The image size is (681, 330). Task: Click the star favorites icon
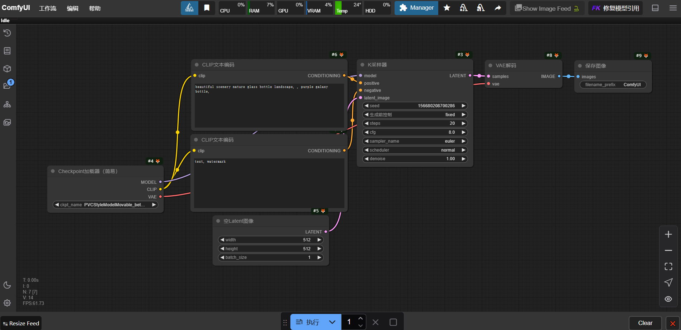coord(447,8)
